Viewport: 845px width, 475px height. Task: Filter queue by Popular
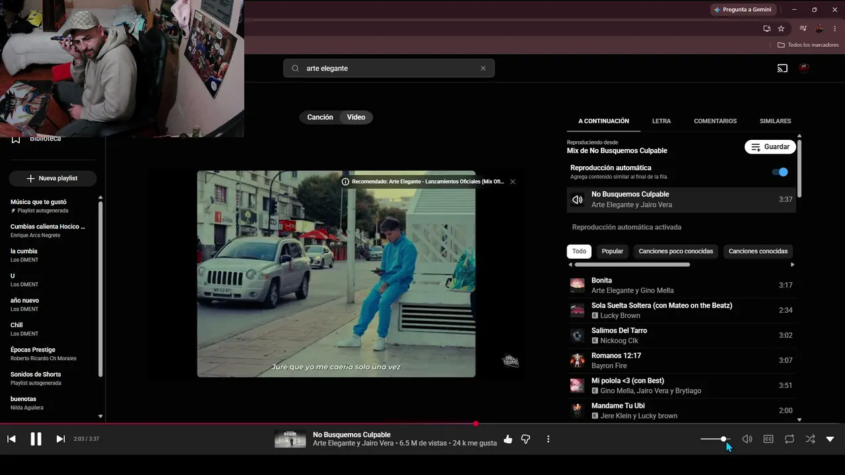[613, 251]
